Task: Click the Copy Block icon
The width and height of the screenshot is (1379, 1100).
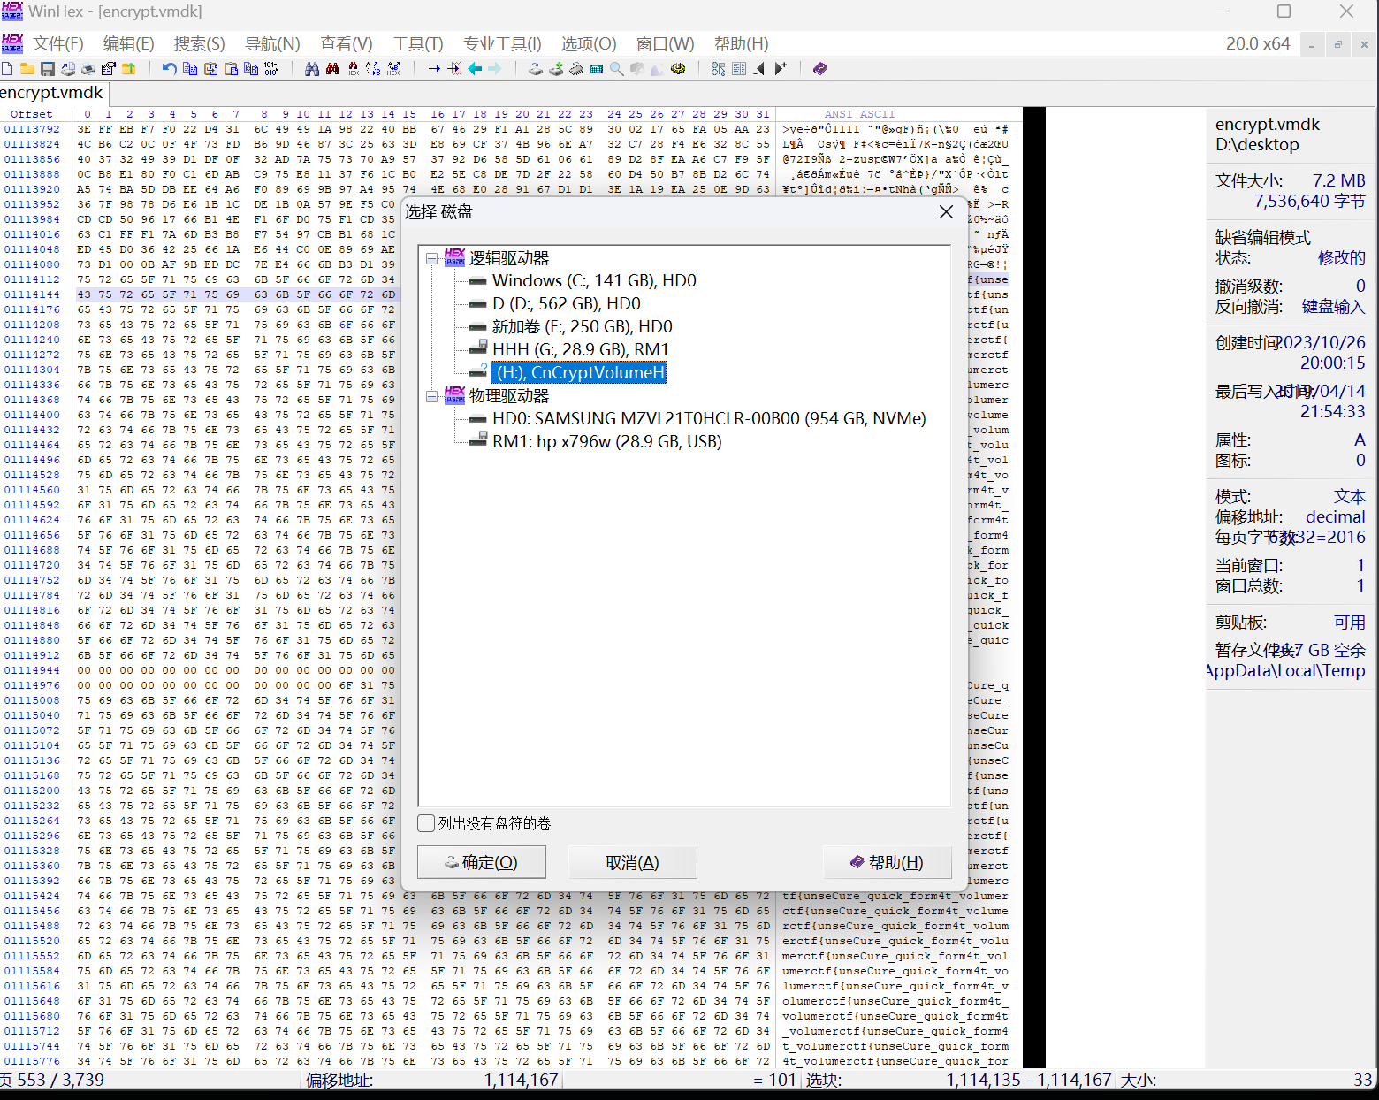Action: 190,68
